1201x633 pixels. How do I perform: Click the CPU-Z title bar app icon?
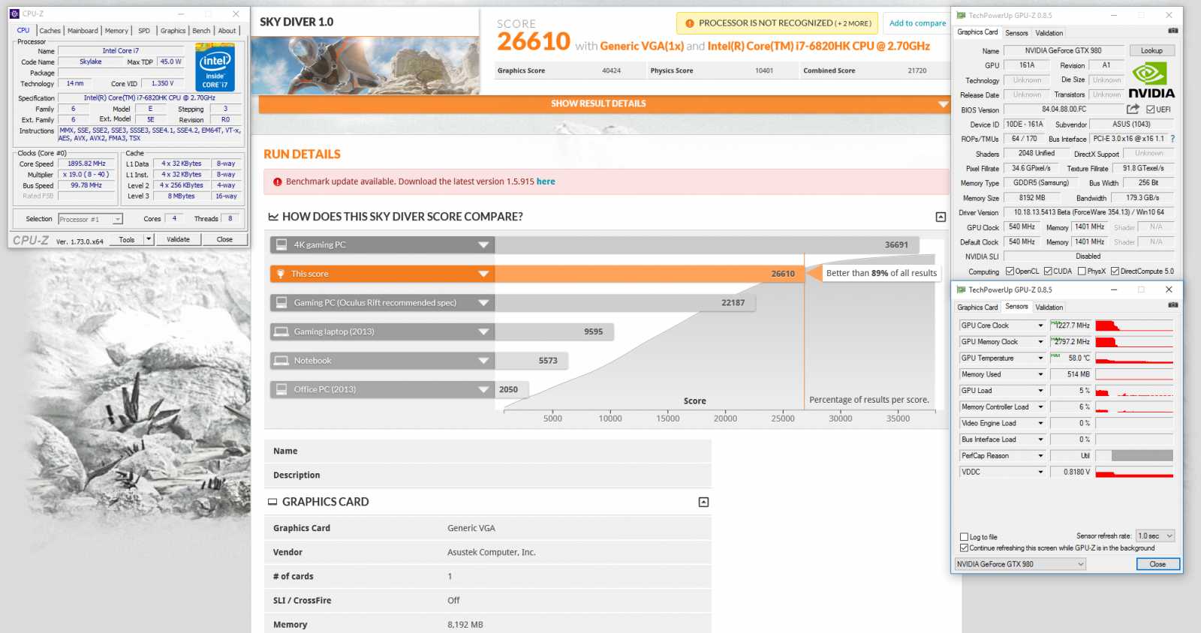coord(14,13)
